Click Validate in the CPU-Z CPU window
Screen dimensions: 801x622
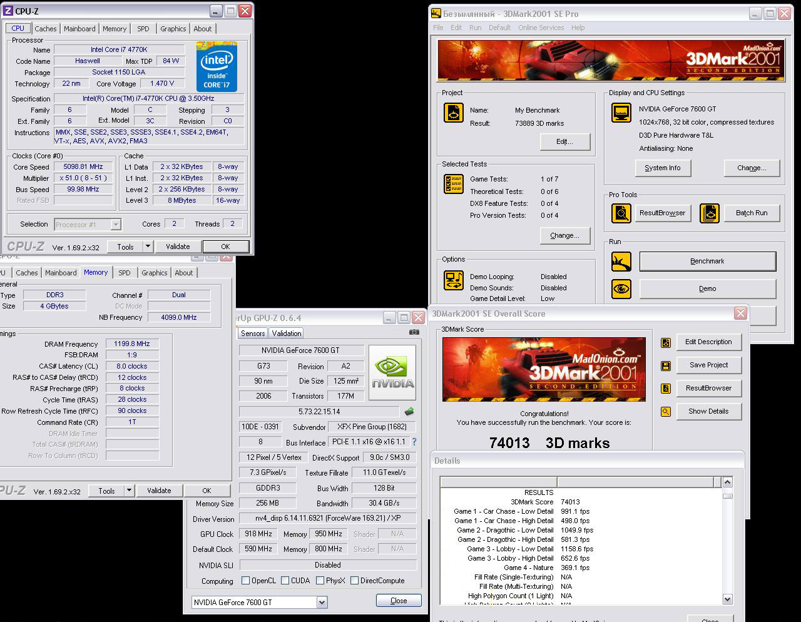tap(178, 247)
